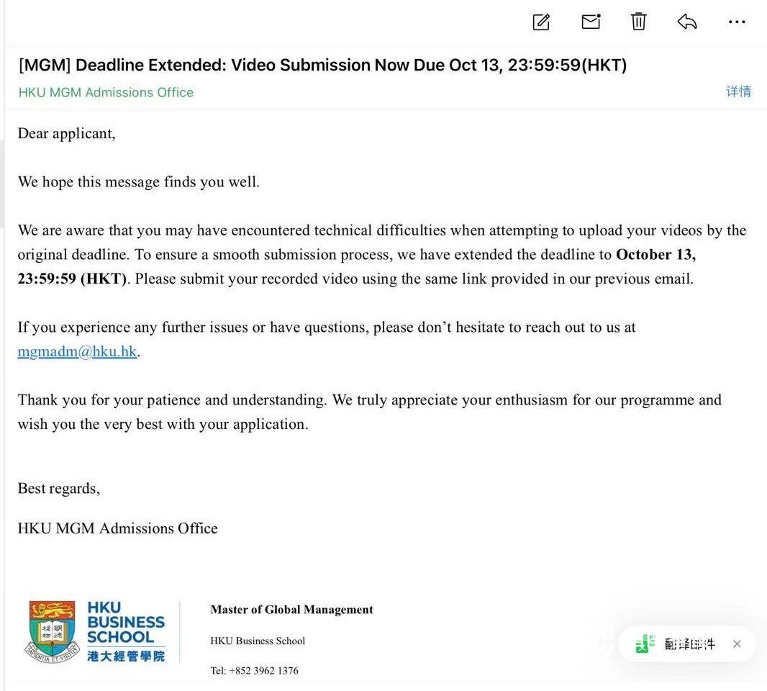Click the signature HKU MGM Admissions Office
Viewport: 767px width, 691px height.
coord(117,528)
